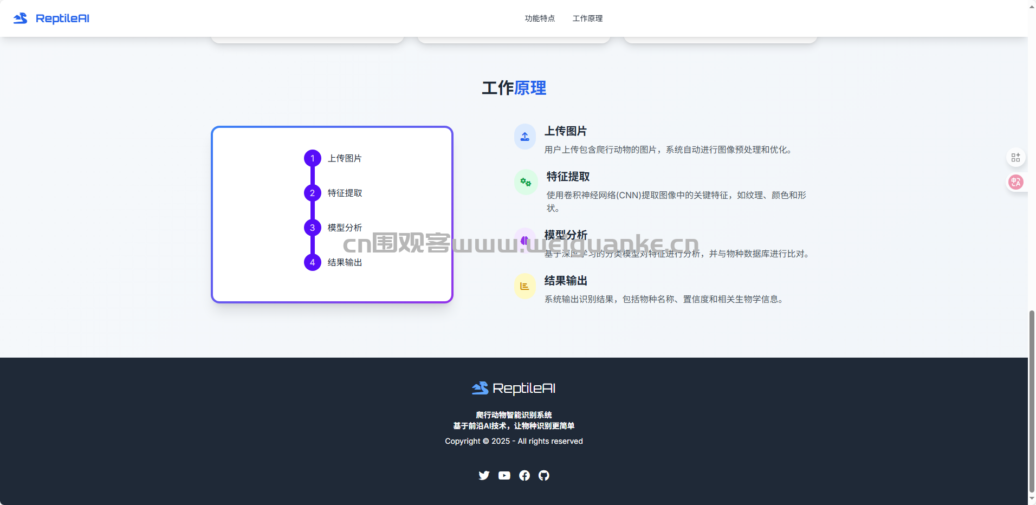Open the YouTube link in the footer
1036x505 pixels.
tap(504, 475)
